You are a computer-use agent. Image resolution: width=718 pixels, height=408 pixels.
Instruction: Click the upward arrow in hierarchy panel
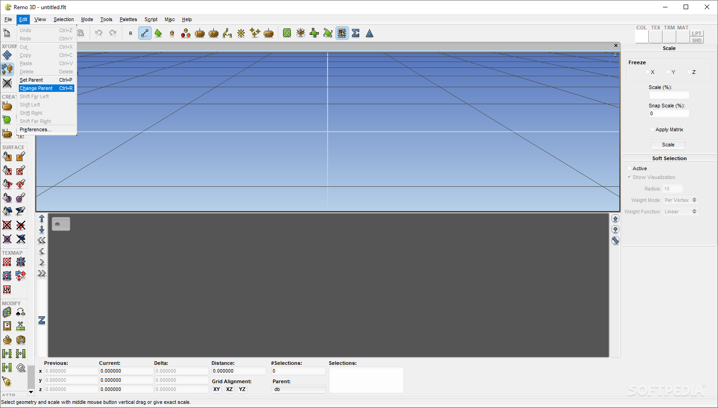[42, 218]
